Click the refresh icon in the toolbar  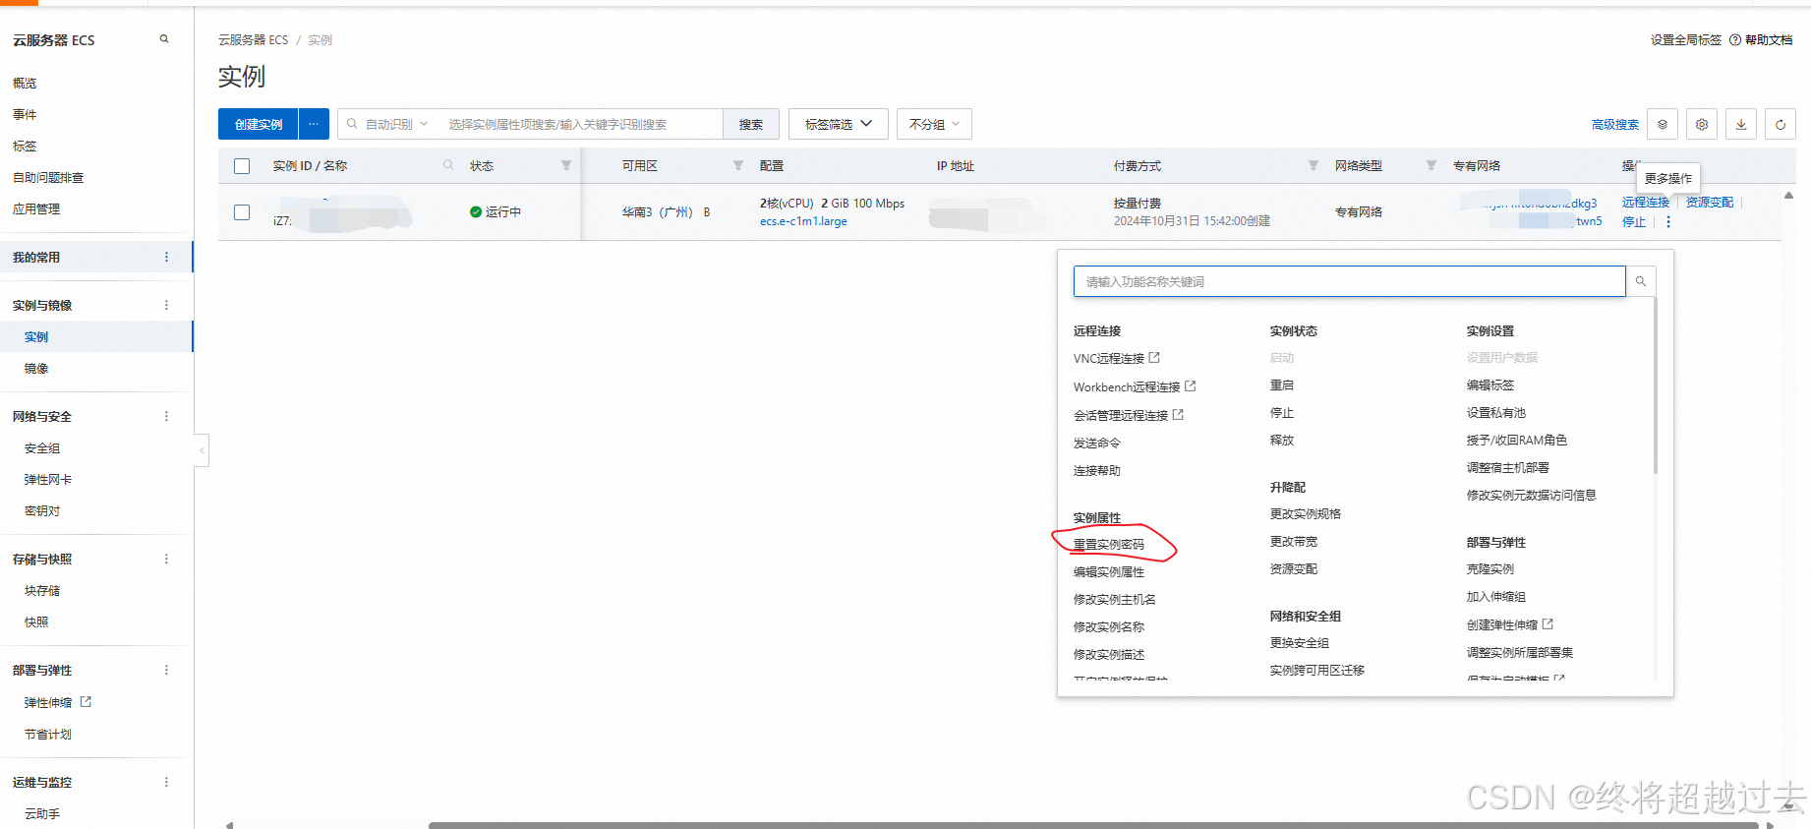pos(1780,125)
